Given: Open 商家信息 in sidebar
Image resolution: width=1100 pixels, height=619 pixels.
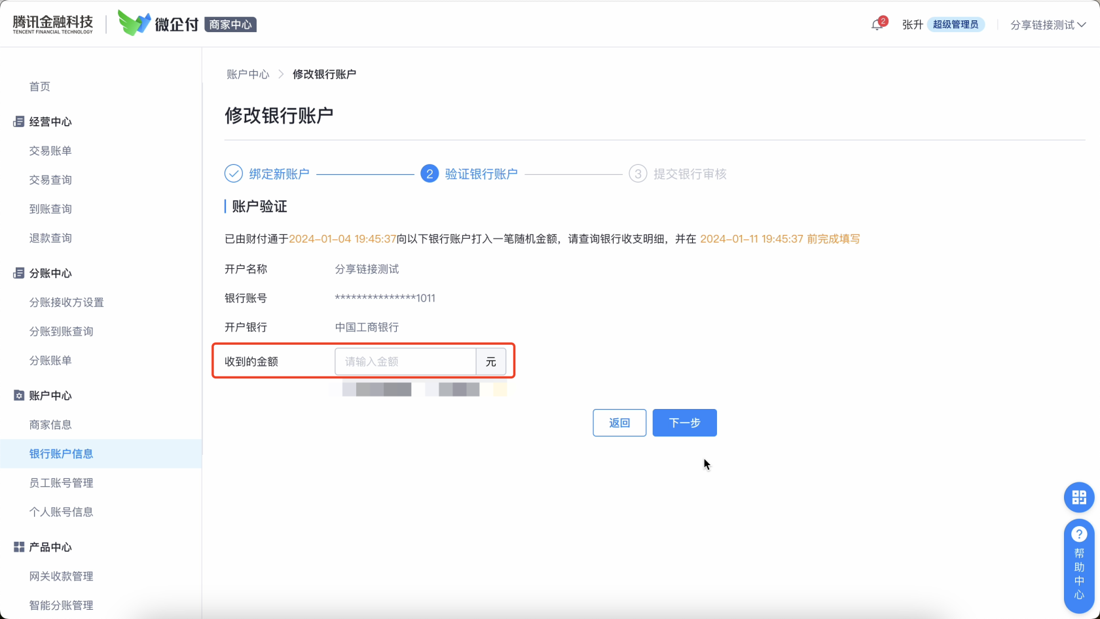Looking at the screenshot, I should (50, 425).
